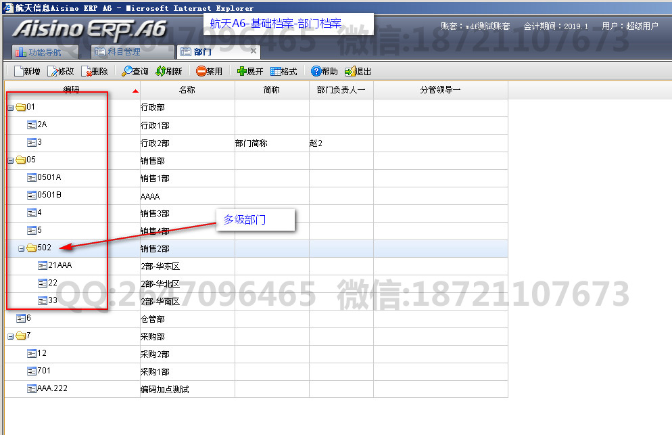This screenshot has height=435, width=672.
Task: Open 查询 (Search) from the toolbar
Action: (127, 72)
